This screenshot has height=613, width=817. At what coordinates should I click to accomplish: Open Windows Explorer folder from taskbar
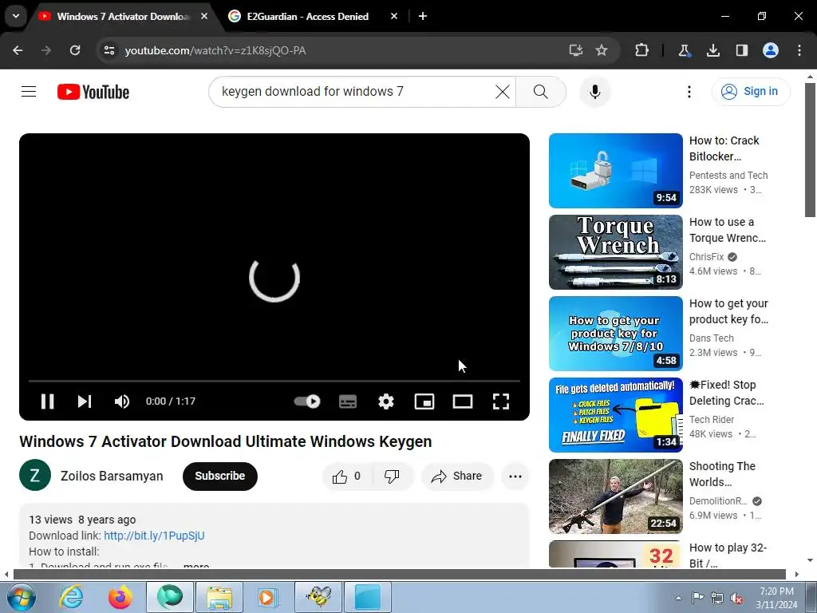point(219,597)
